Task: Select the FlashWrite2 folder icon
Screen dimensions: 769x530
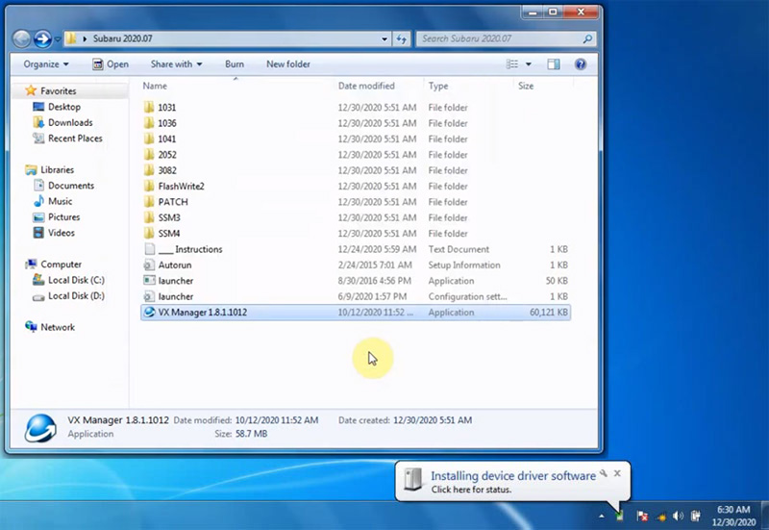Action: (149, 186)
